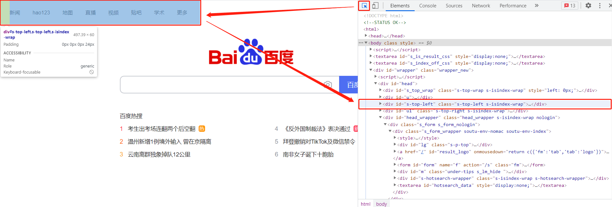Open trending item 考生出考场连翻两个后空翻
Viewport: 612px width, 207px height.
click(x=161, y=129)
